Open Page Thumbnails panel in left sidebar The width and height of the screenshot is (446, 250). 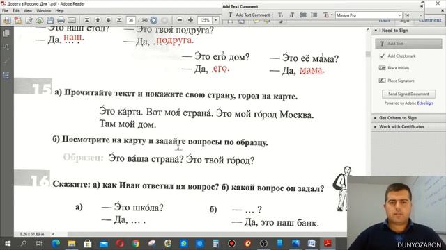point(6,33)
